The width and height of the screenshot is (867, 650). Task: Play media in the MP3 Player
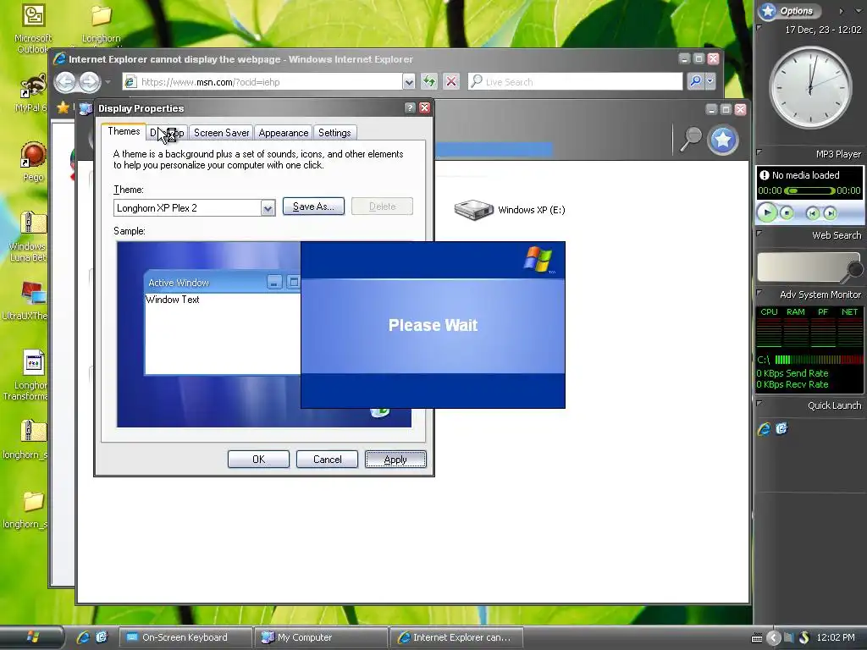pyautogui.click(x=767, y=212)
